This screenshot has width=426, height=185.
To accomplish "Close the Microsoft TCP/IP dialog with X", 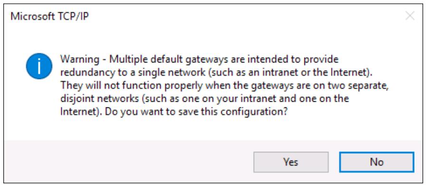I will click(410, 16).
